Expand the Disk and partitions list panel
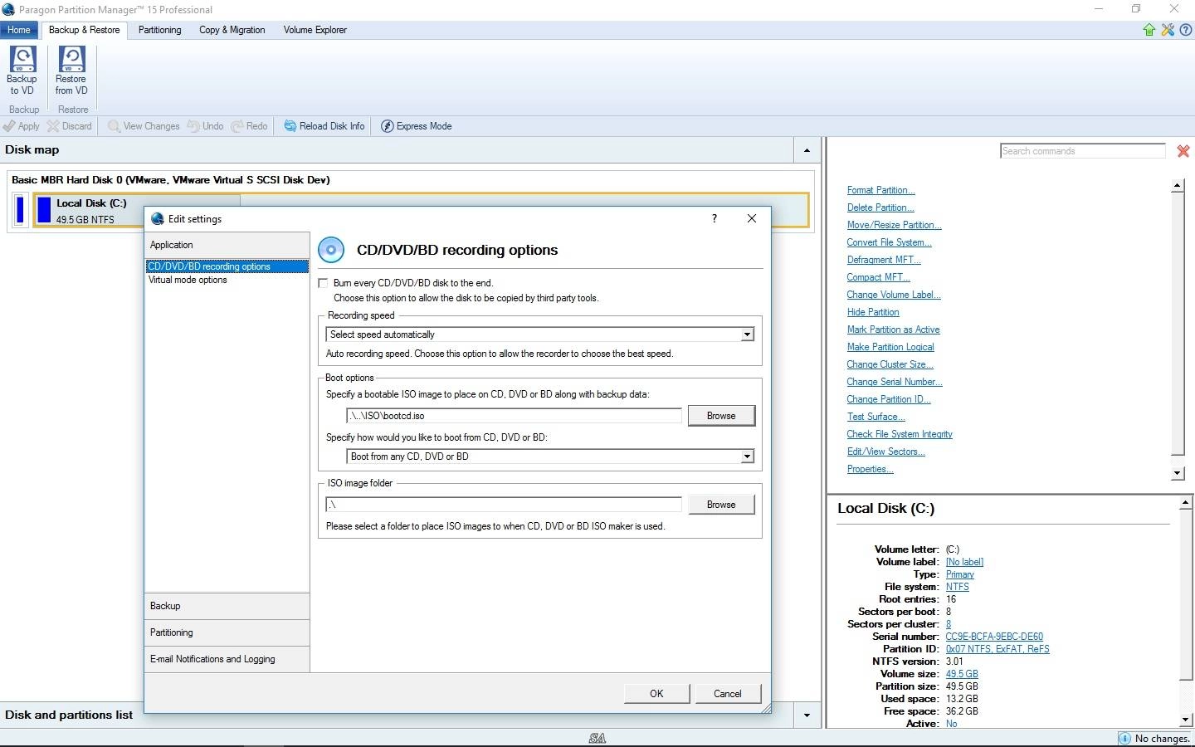The height and width of the screenshot is (747, 1195). point(807,715)
